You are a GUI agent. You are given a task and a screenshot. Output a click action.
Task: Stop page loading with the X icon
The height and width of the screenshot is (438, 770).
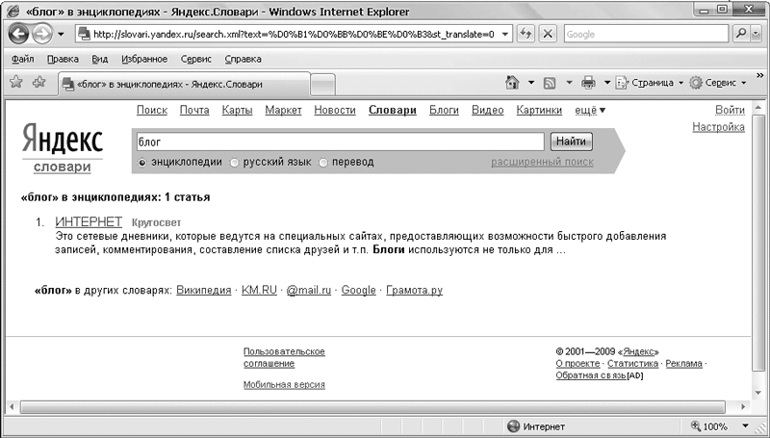tap(548, 34)
